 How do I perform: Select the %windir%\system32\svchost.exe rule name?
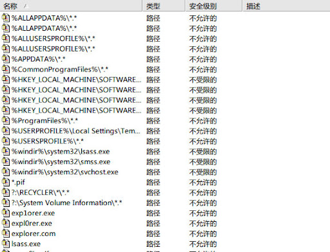pos(65,172)
